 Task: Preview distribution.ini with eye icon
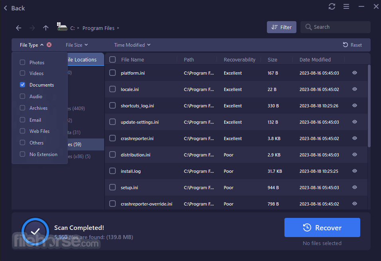pyautogui.click(x=355, y=154)
